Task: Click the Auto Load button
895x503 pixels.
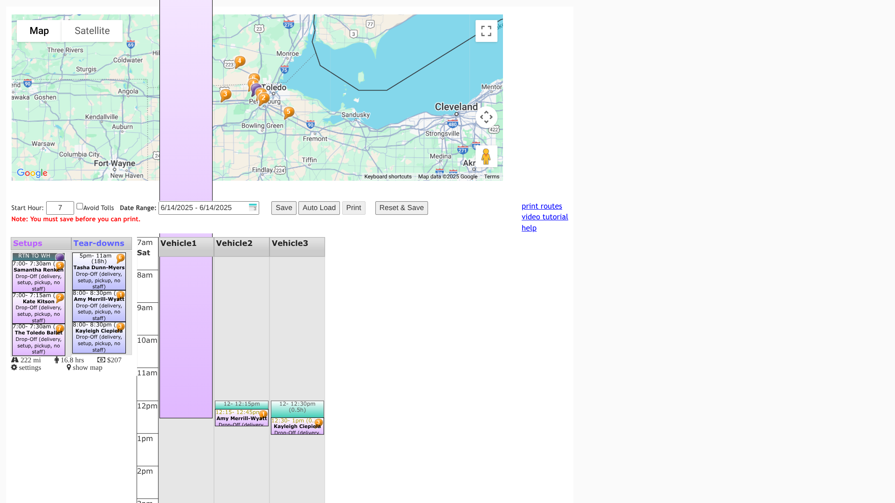Action: [x=319, y=208]
